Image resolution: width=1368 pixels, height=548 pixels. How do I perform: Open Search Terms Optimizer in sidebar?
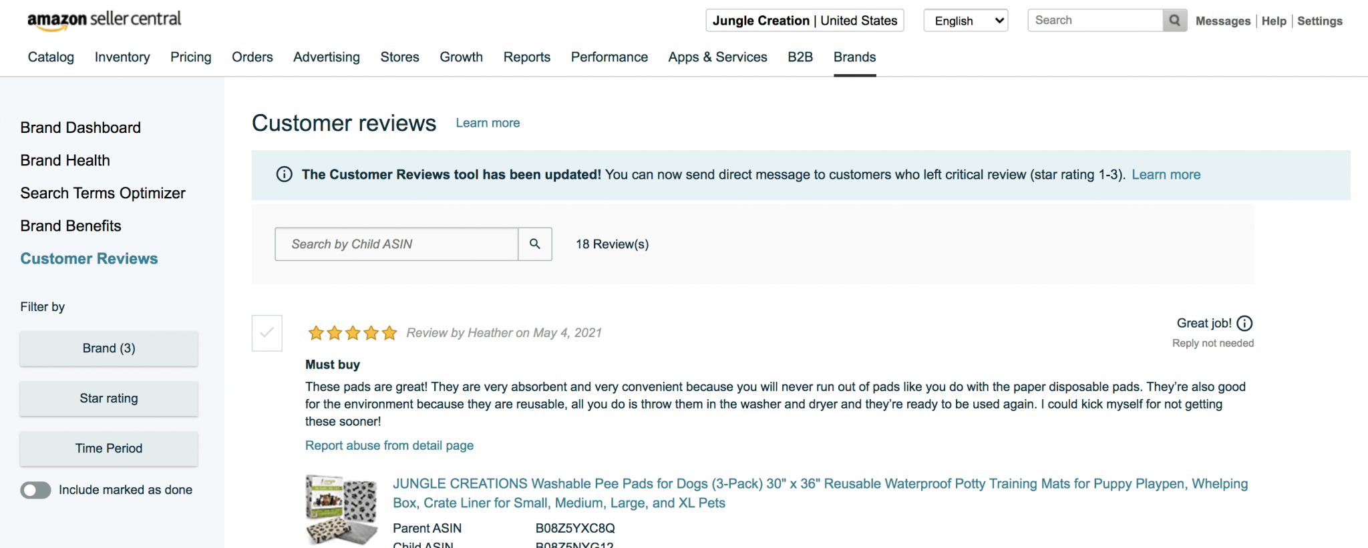[103, 194]
